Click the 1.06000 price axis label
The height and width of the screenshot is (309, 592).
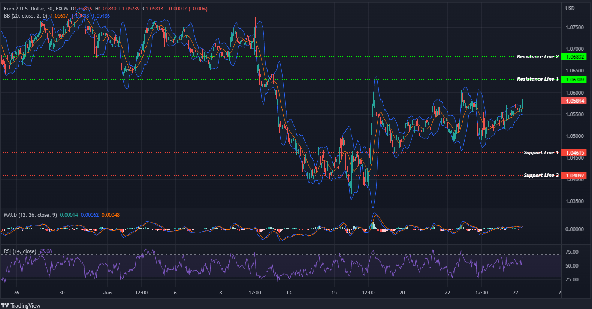[574, 93]
